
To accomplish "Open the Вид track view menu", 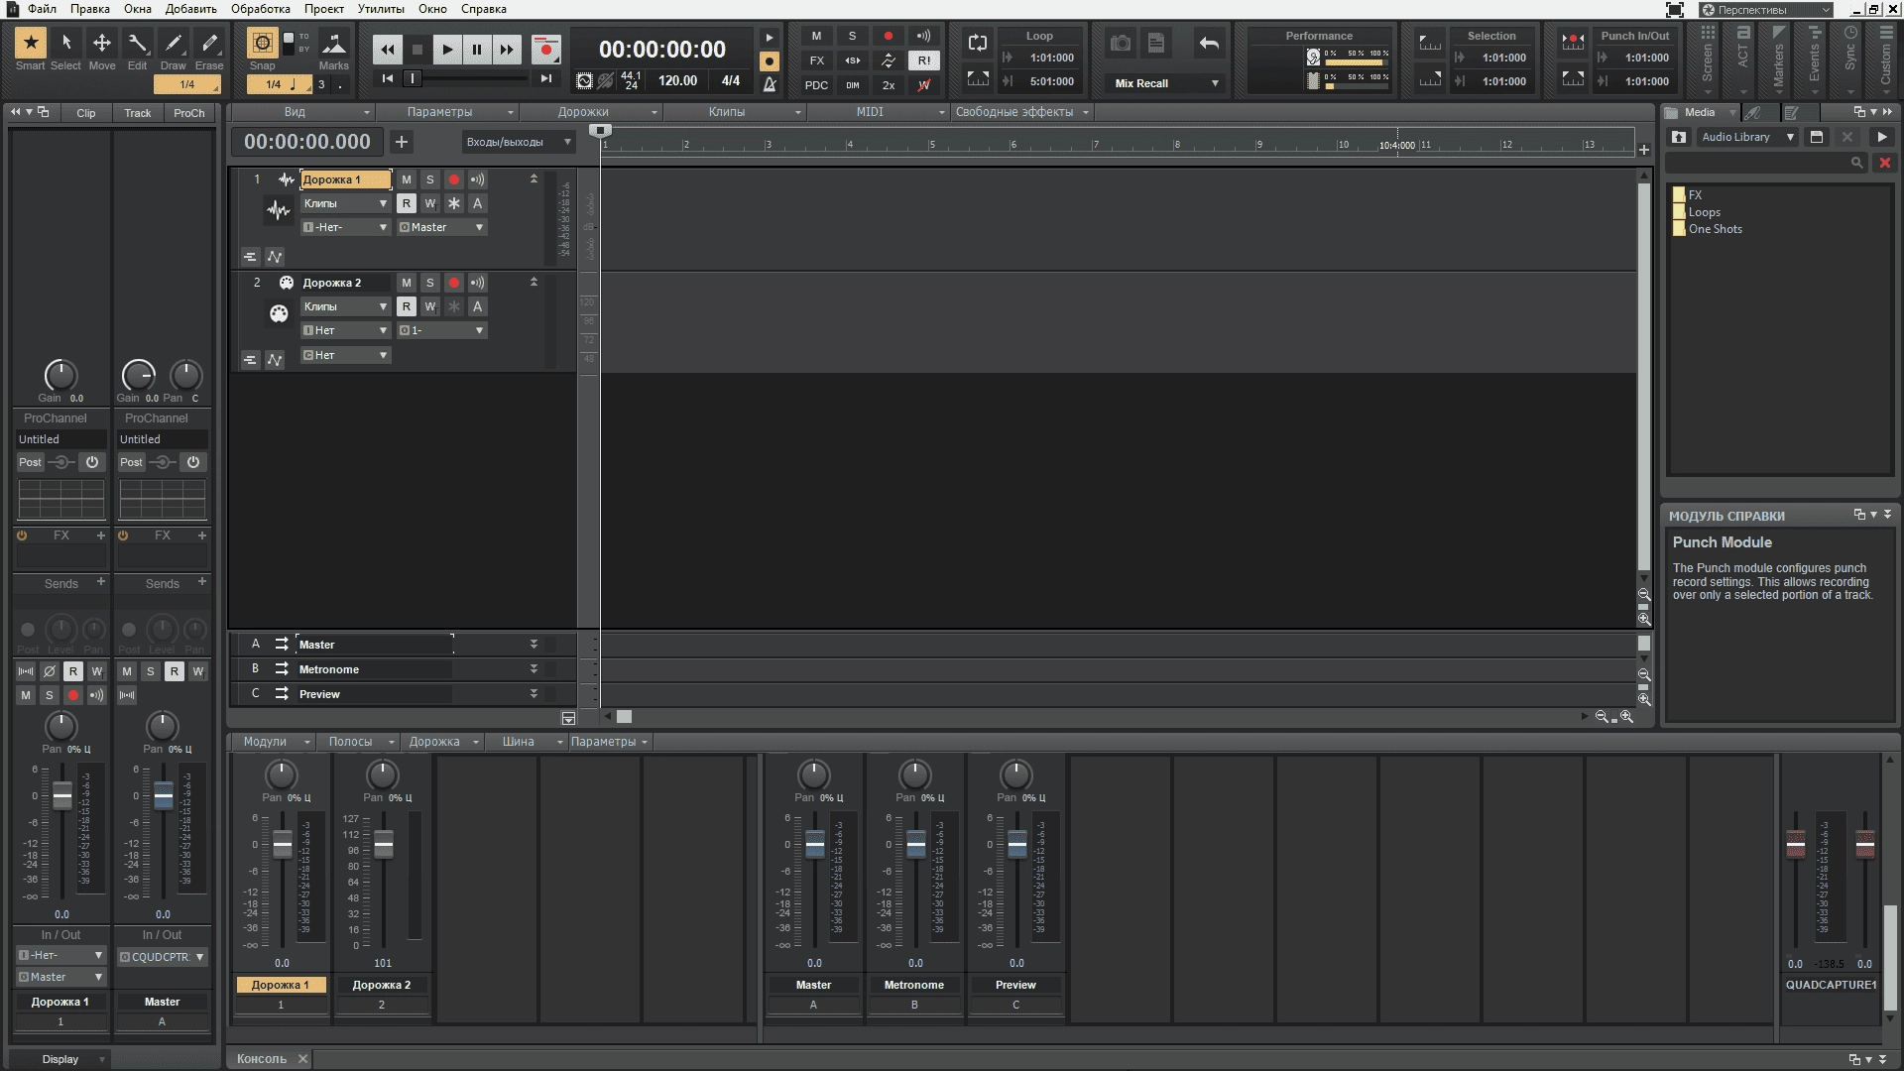I will point(301,112).
